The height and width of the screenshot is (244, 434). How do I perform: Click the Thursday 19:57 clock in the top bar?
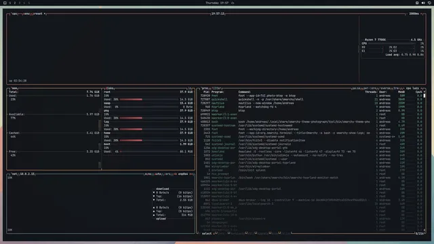217,3
